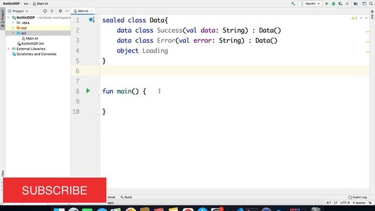Expand External Libraries node
The width and height of the screenshot is (375, 211).
coord(9,49)
